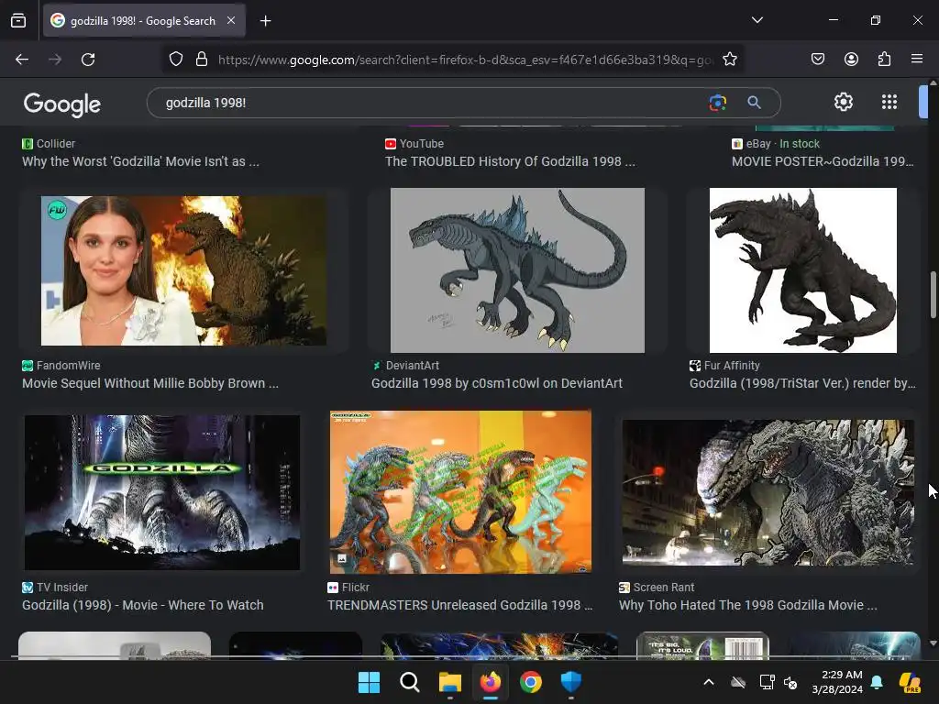Open YouTube Troubled History of Godzilla result

coord(510,161)
